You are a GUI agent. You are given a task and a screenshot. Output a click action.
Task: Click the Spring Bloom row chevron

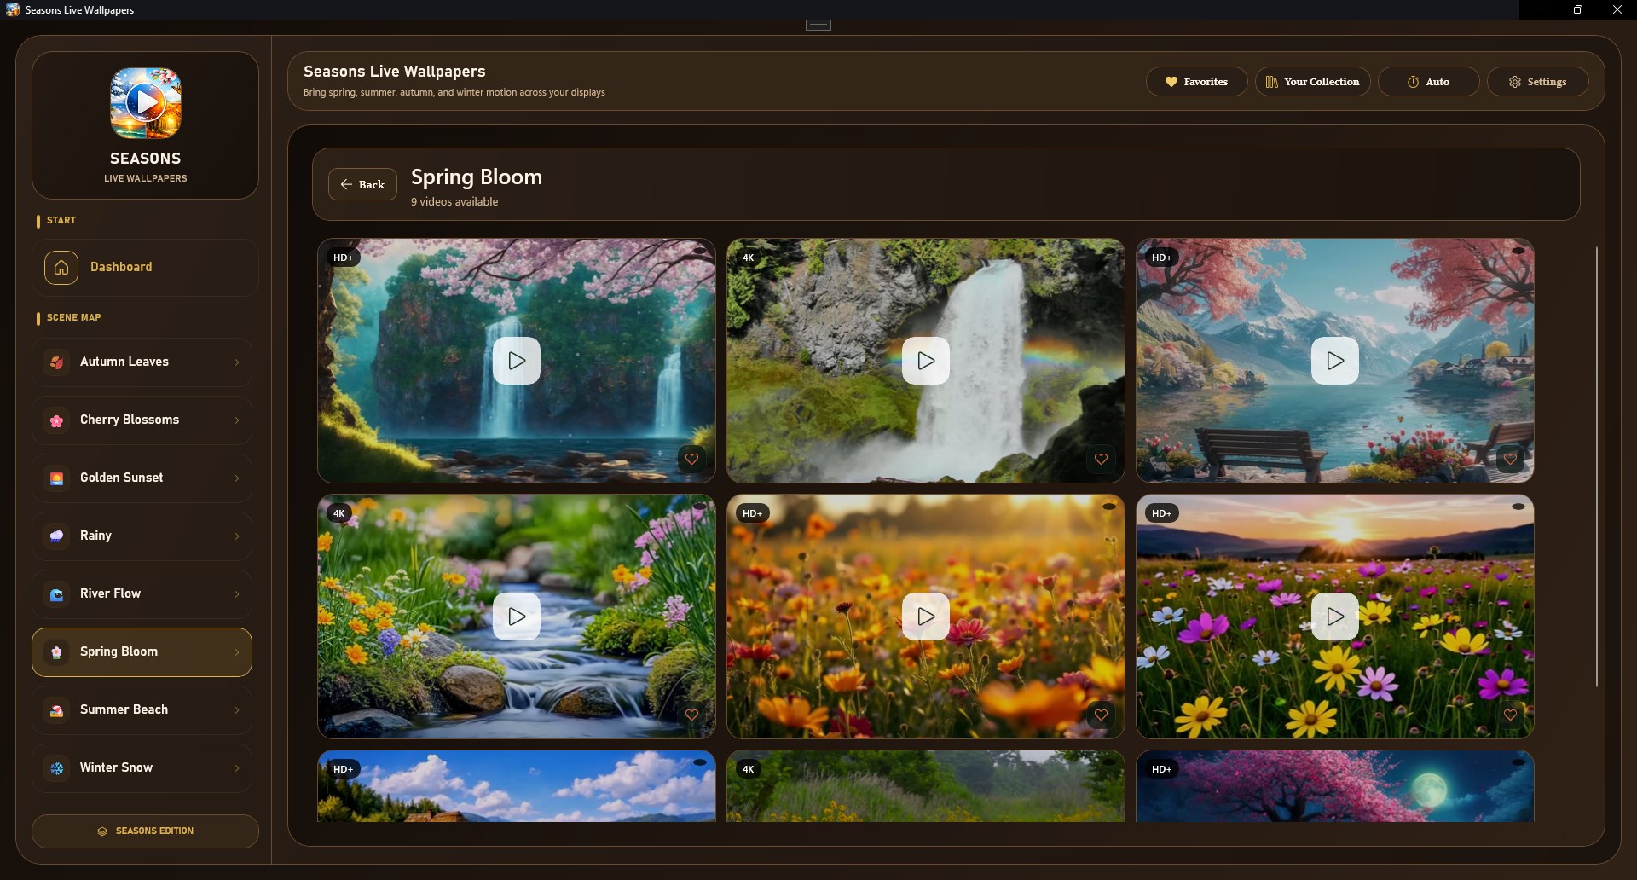tap(237, 652)
